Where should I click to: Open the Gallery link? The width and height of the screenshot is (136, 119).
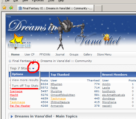87,54
